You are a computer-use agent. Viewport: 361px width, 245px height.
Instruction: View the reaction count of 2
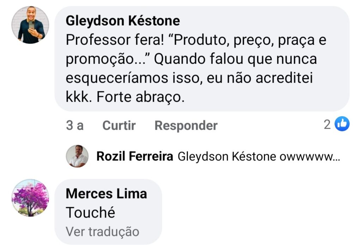[328, 124]
